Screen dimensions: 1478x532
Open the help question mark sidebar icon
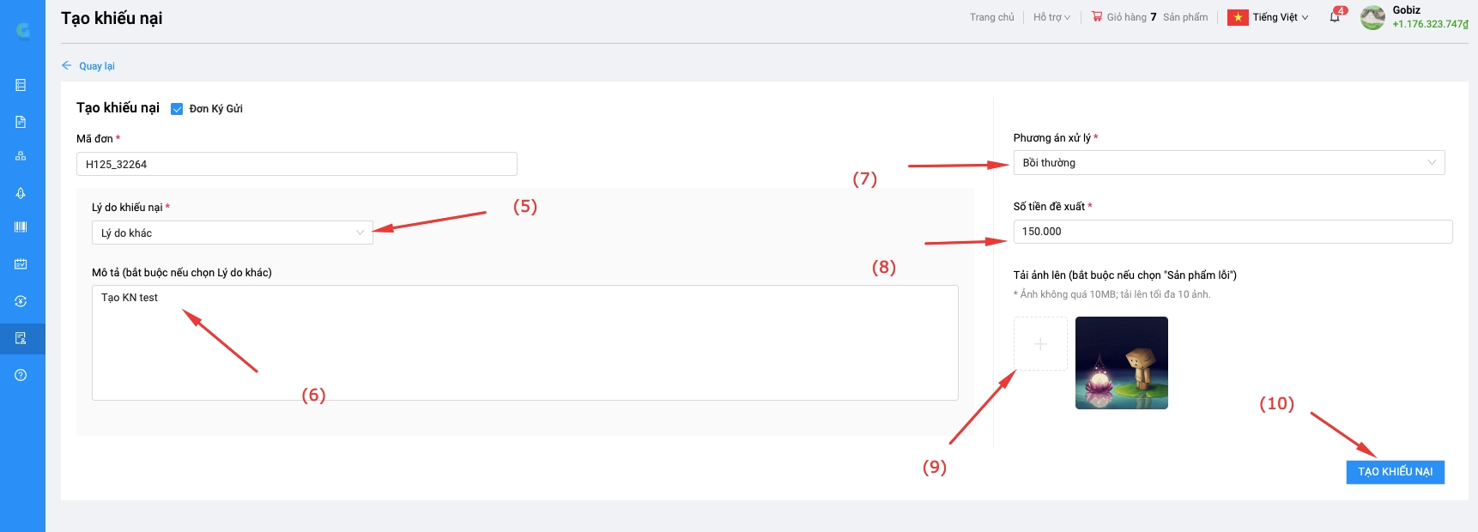pyautogui.click(x=21, y=375)
